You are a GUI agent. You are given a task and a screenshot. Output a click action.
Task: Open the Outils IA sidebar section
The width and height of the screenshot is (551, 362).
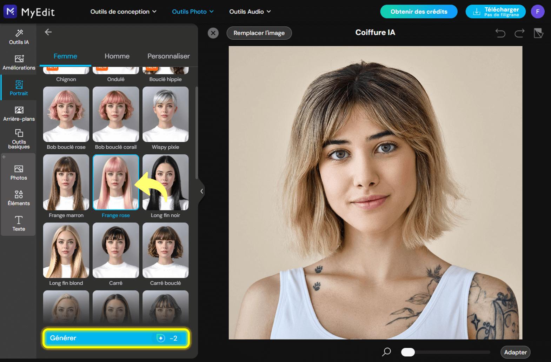[x=19, y=37]
